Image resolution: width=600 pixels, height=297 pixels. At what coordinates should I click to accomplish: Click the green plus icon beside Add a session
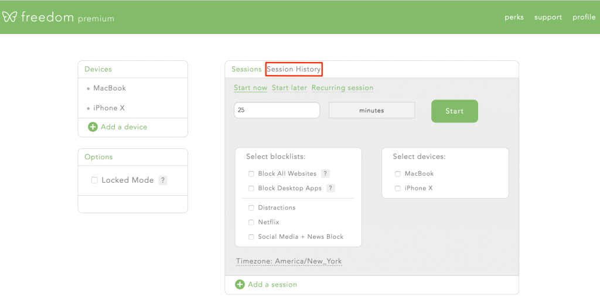point(240,284)
